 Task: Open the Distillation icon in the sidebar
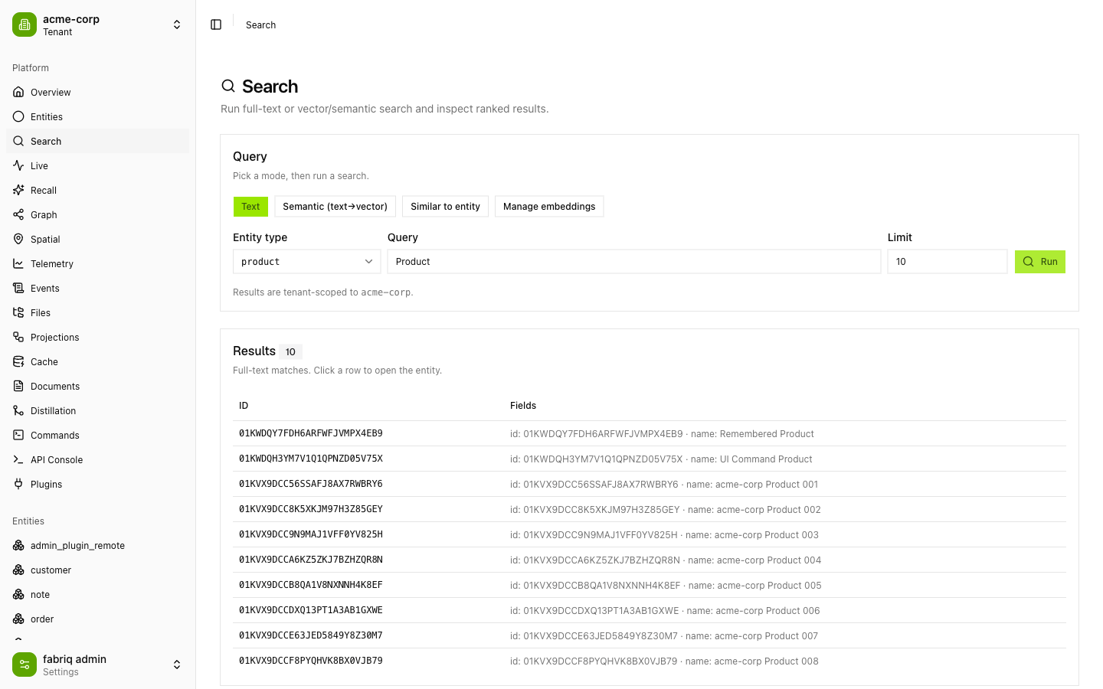[x=18, y=410]
